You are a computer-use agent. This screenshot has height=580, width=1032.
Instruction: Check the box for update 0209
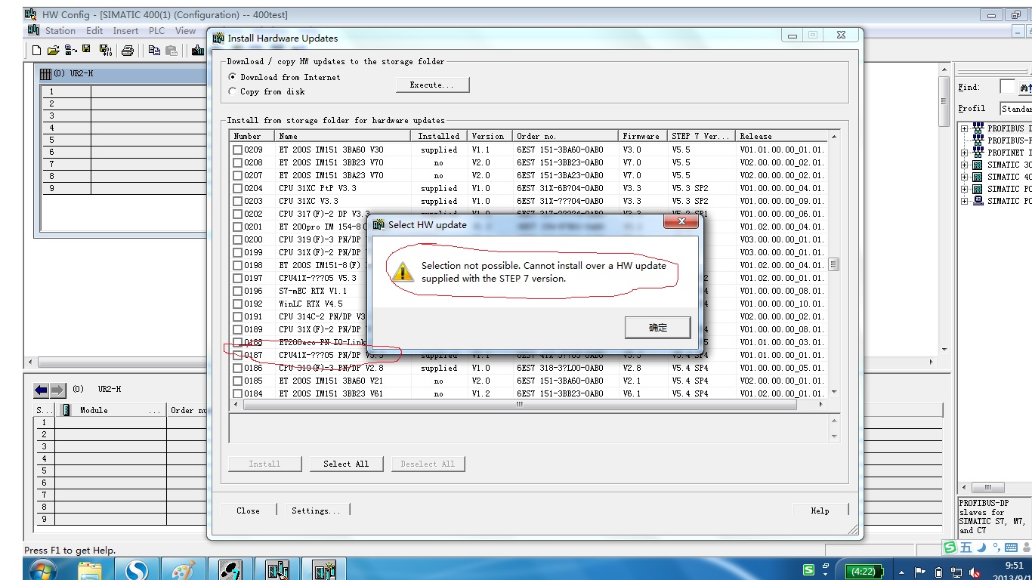click(x=237, y=150)
